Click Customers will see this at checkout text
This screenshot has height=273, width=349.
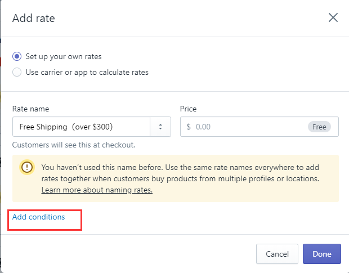click(x=74, y=145)
